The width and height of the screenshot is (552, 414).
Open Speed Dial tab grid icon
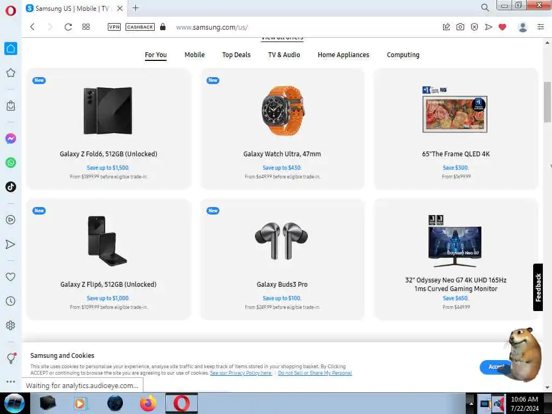point(86,27)
